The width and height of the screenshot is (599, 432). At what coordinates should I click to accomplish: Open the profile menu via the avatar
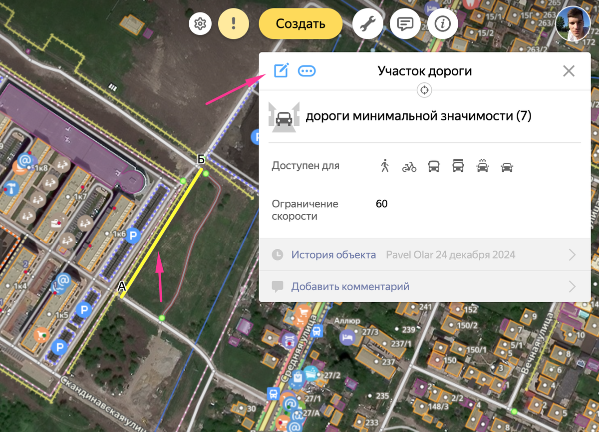click(573, 23)
